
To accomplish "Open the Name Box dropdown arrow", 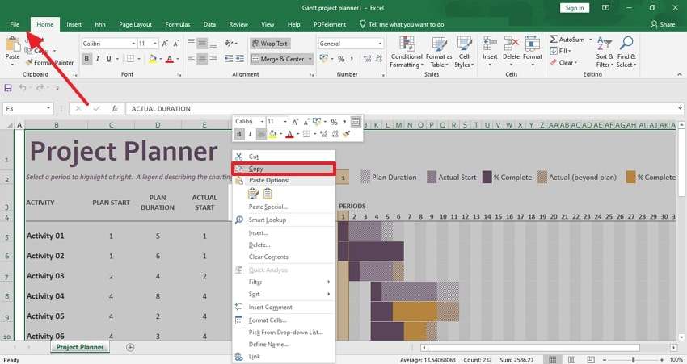I will pos(48,108).
